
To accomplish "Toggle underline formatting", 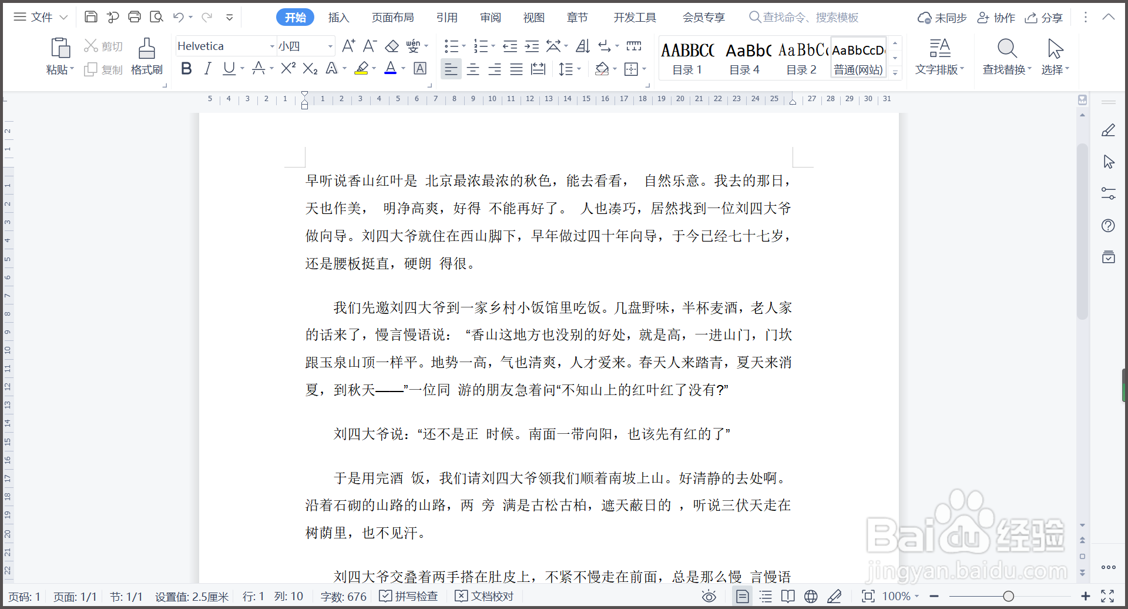I will click(x=229, y=68).
